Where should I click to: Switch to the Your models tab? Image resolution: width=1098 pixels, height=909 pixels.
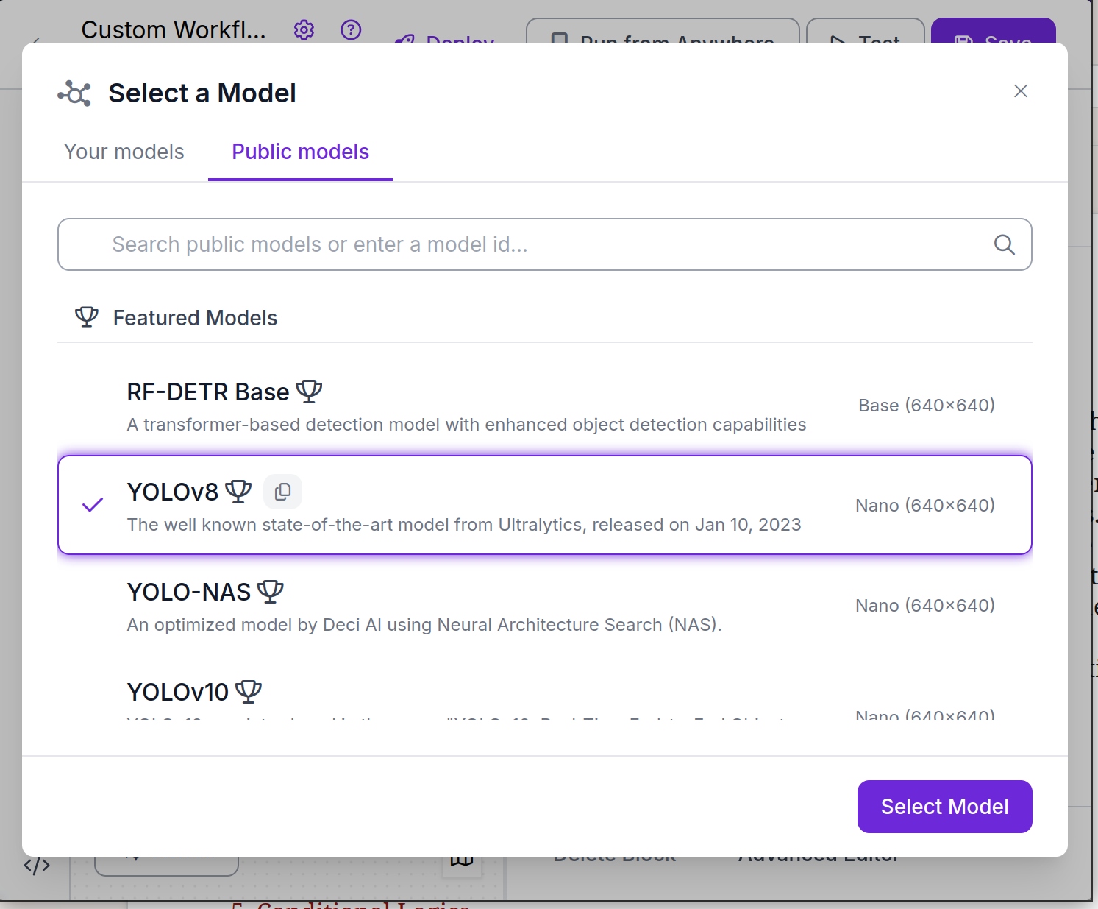[124, 152]
